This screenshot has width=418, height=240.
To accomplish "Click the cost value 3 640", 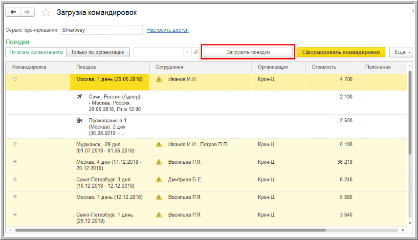I will tap(346, 215).
